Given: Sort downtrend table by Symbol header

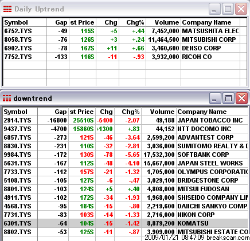Looking at the screenshot, I should click(20, 112).
